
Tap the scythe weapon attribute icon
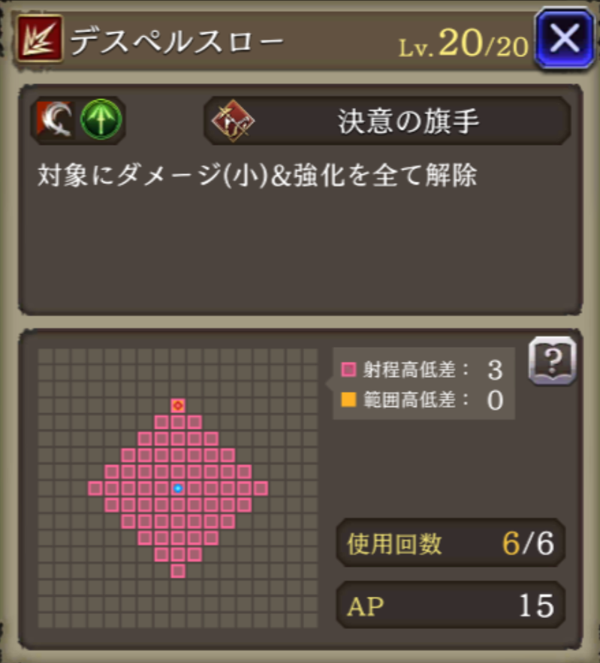click(56, 120)
